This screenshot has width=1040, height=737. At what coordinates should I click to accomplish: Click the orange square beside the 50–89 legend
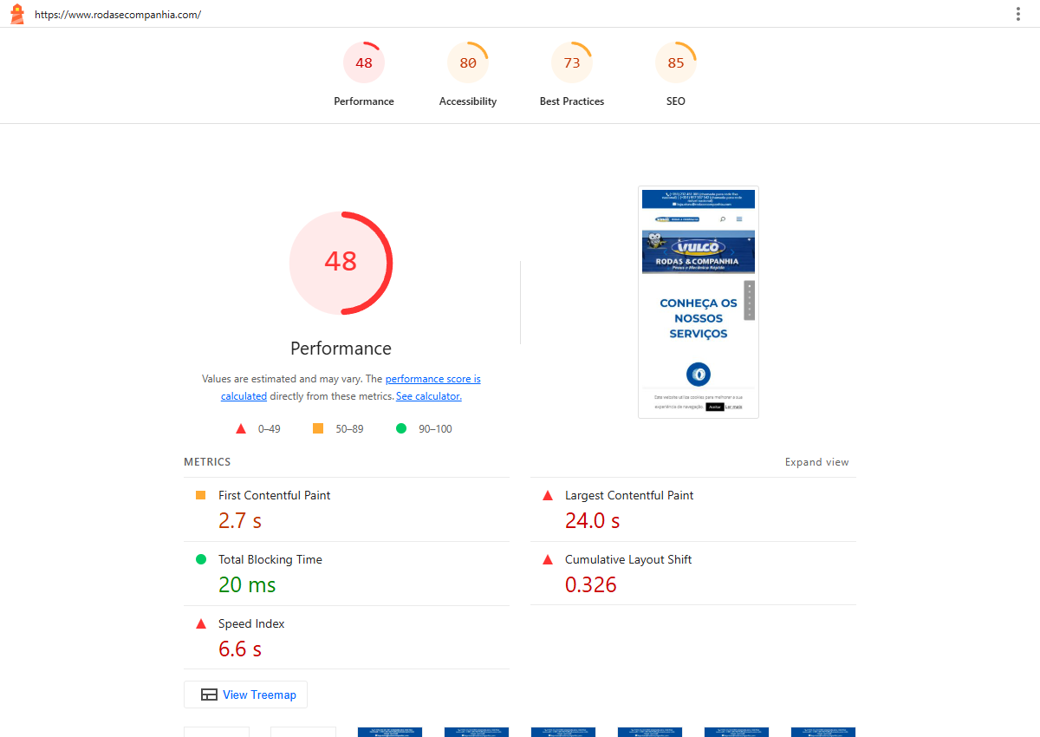pos(318,428)
